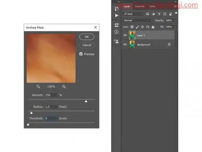Expand the Fill slider dropdown arrow

(175, 27)
